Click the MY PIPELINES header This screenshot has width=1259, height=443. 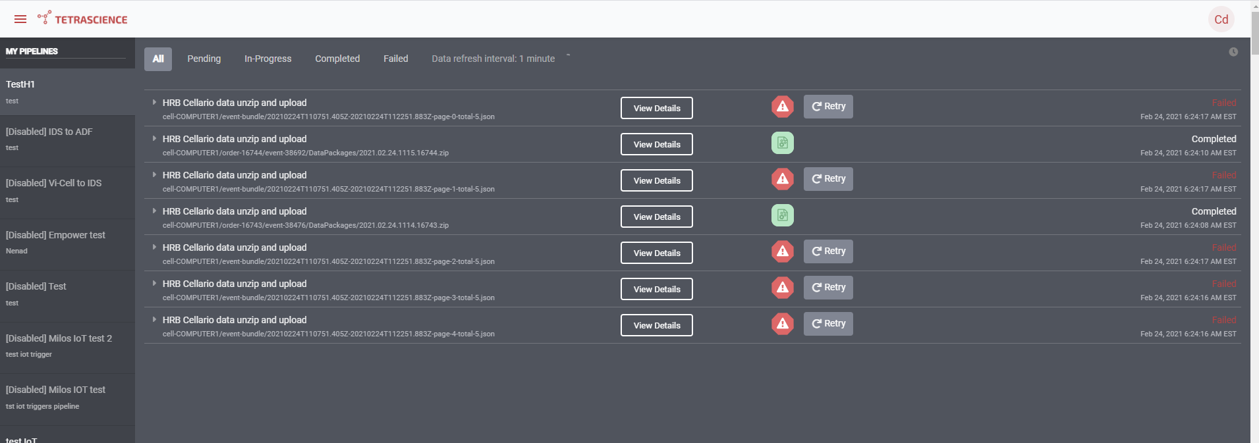click(32, 51)
